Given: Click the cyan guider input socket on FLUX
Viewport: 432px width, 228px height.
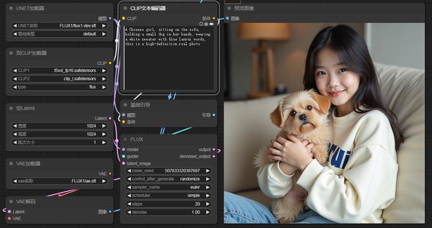Looking at the screenshot, I should tap(124, 156).
